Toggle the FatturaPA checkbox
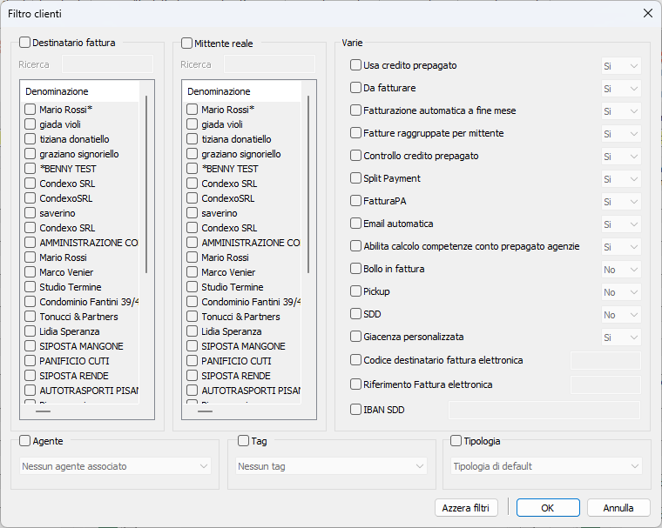Viewport: 662px width, 528px height. click(355, 201)
